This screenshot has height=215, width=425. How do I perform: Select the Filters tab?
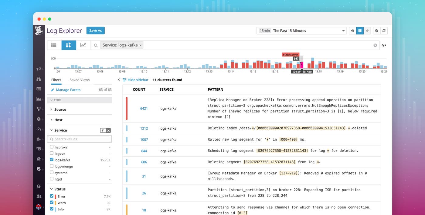56,80
